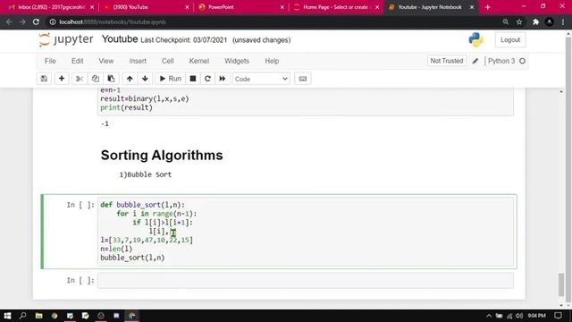This screenshot has width=572, height=322.
Task: Insert a cell below with plus icon
Action: coord(62,79)
